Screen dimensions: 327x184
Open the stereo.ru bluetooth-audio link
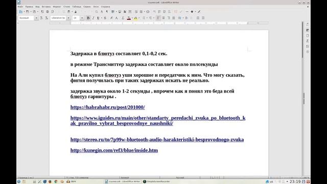(157, 140)
